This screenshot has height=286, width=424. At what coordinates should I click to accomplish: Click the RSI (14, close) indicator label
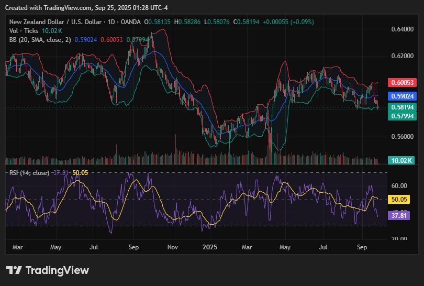[29, 173]
